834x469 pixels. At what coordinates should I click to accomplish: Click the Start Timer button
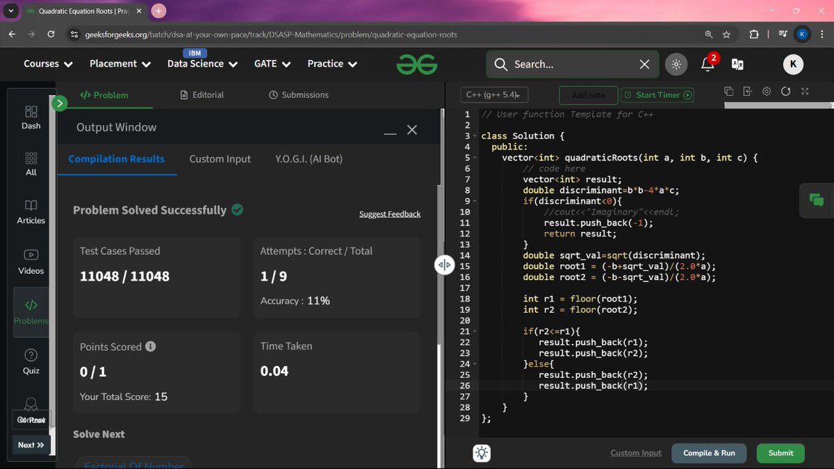click(x=657, y=95)
